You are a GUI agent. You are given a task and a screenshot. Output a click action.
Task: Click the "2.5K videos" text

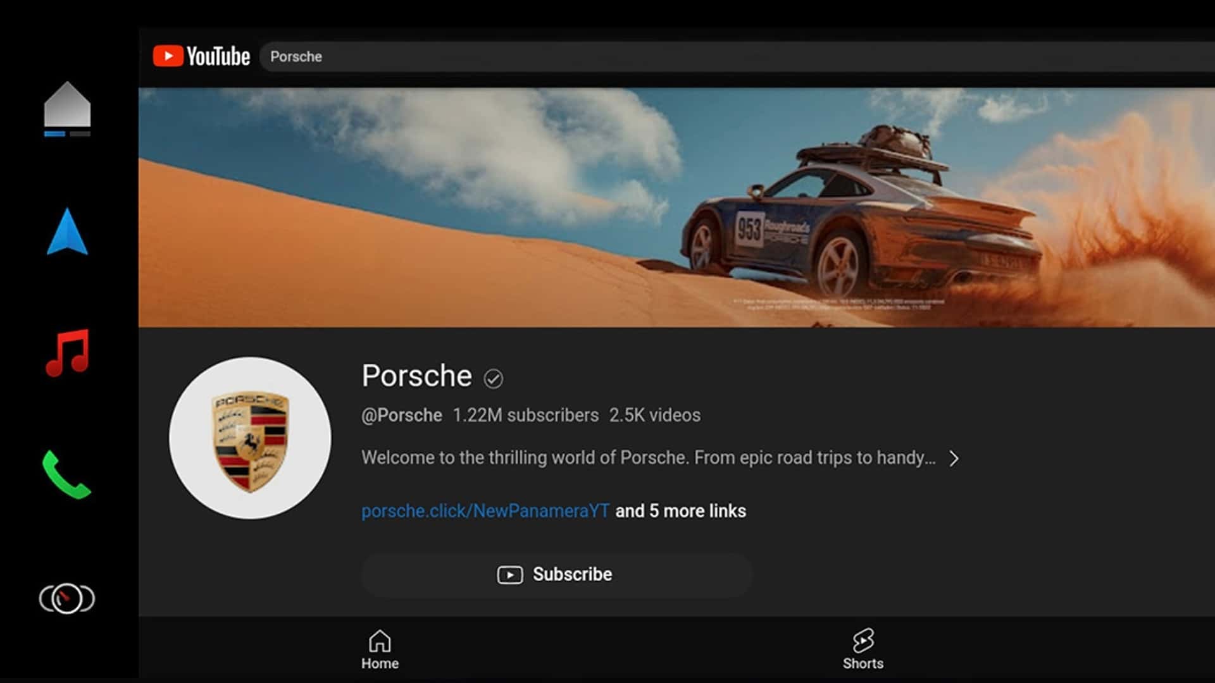click(x=655, y=415)
